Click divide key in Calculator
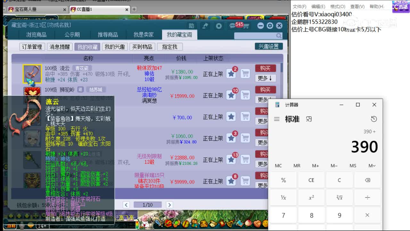This screenshot has height=231, width=410. (367, 198)
